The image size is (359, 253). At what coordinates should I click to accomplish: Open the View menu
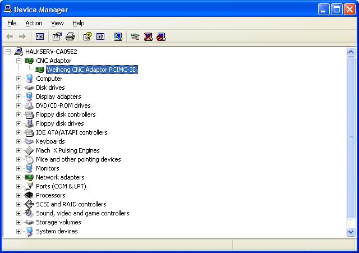pyautogui.click(x=57, y=23)
